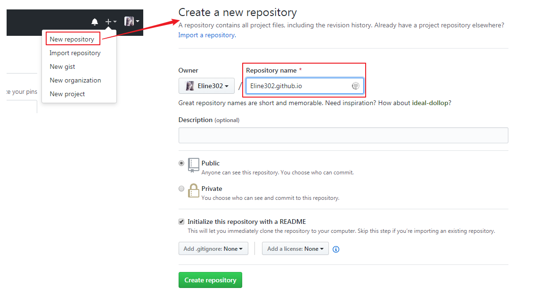
Task: Open the user avatar menu in header
Action: click(x=131, y=21)
